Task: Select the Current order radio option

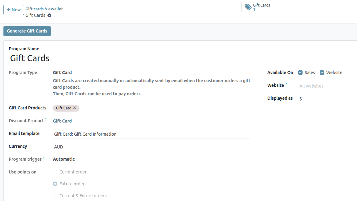Action: (55, 172)
